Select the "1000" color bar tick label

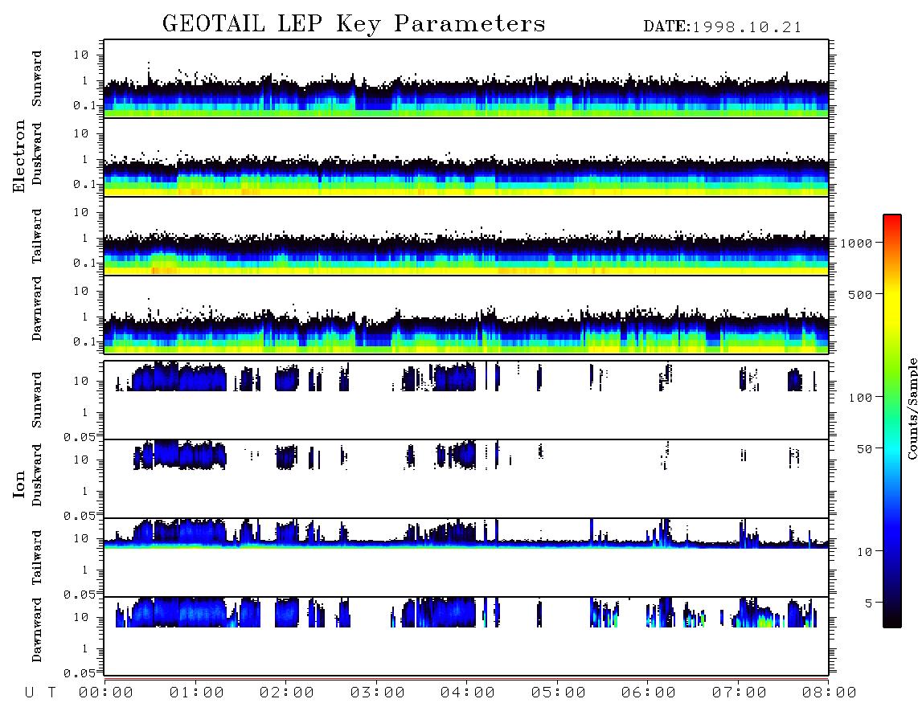click(x=856, y=243)
